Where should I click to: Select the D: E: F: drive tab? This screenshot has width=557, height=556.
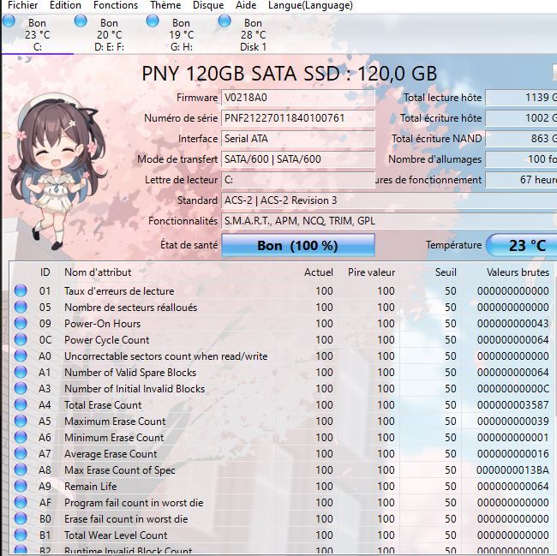click(109, 34)
